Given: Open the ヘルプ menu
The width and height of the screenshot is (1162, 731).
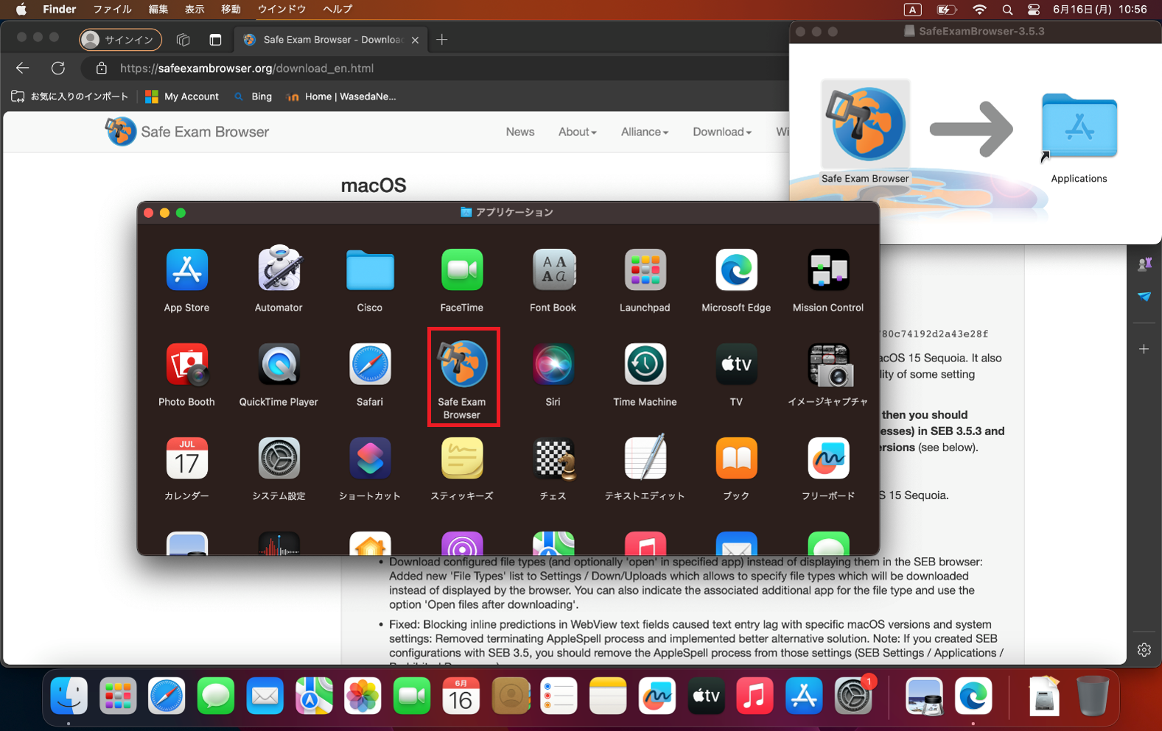Looking at the screenshot, I should [x=337, y=10].
